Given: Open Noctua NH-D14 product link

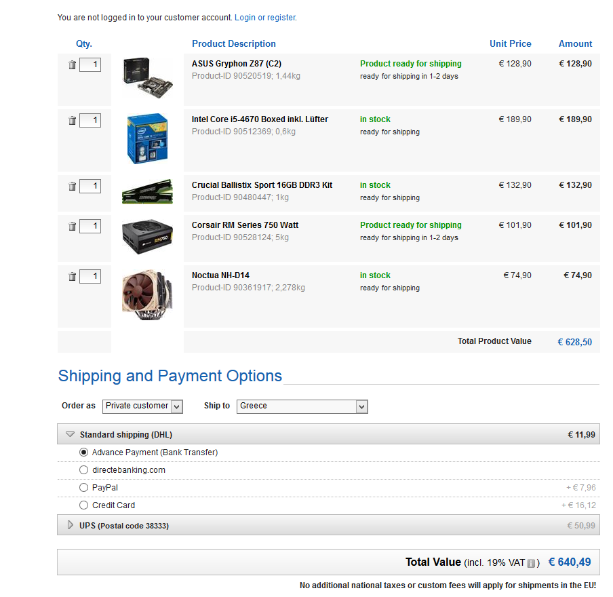Looking at the screenshot, I should (x=220, y=275).
